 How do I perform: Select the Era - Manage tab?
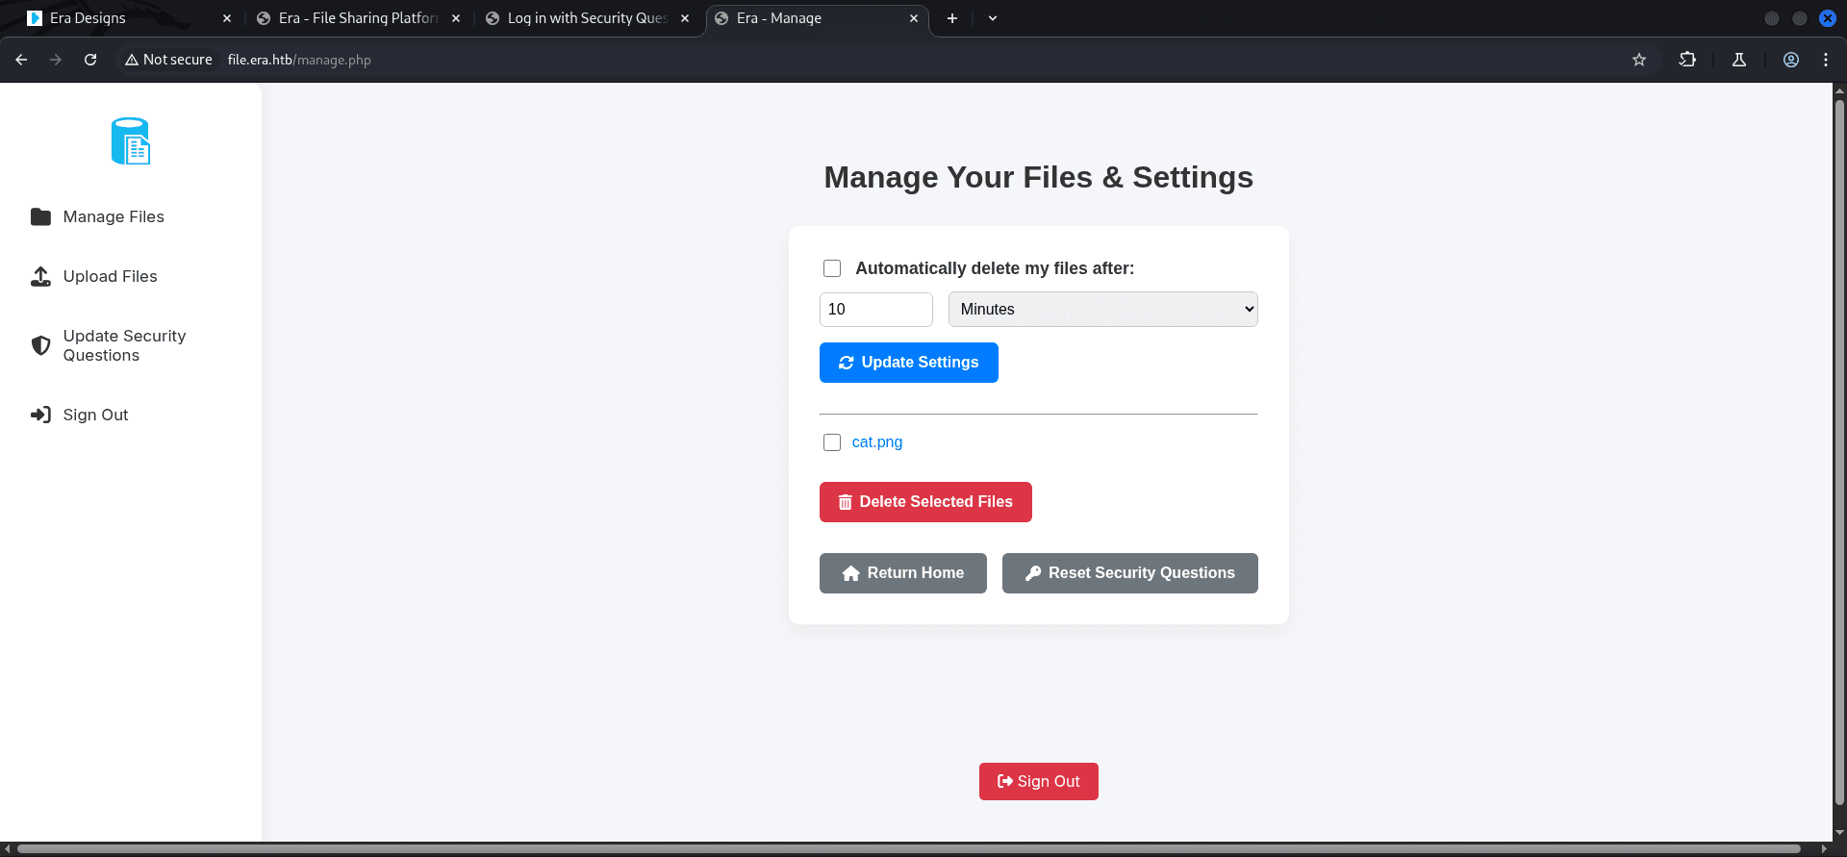[x=818, y=18]
